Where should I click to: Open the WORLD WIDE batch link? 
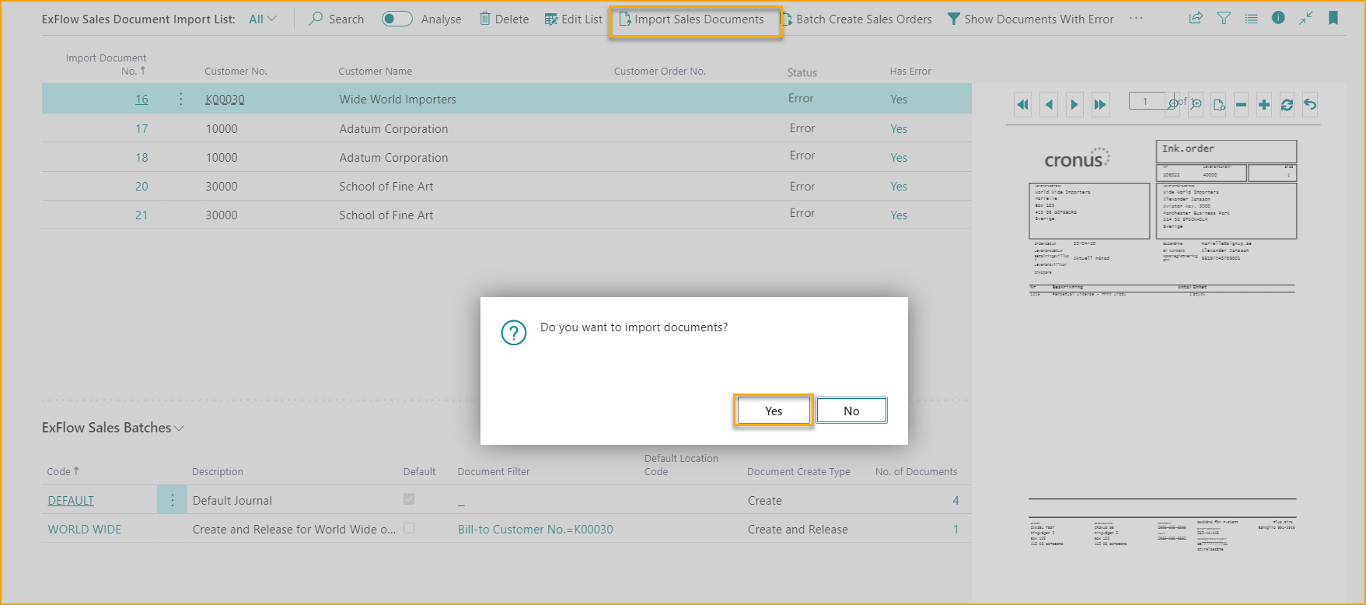tap(85, 530)
